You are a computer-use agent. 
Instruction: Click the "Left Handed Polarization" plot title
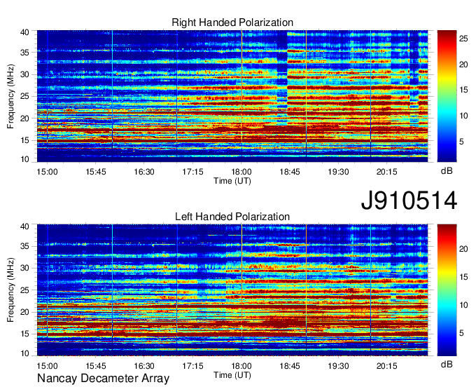(x=232, y=217)
